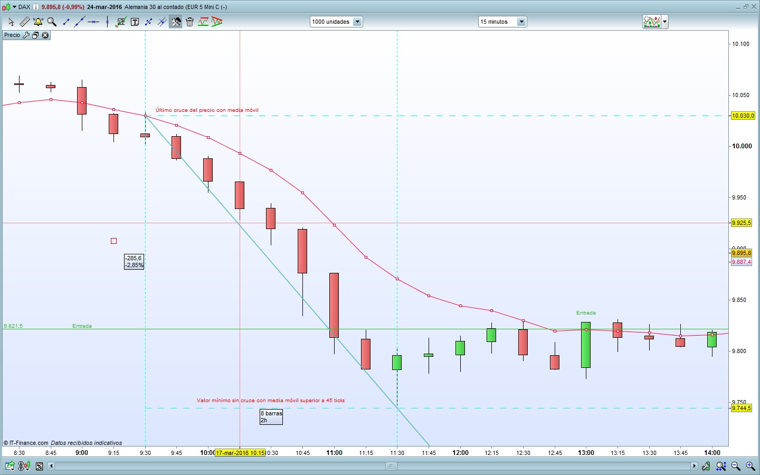Screen dimensions: 760x475
Task: Click the green Entrada label above 13:00 candle
Action: (x=586, y=313)
